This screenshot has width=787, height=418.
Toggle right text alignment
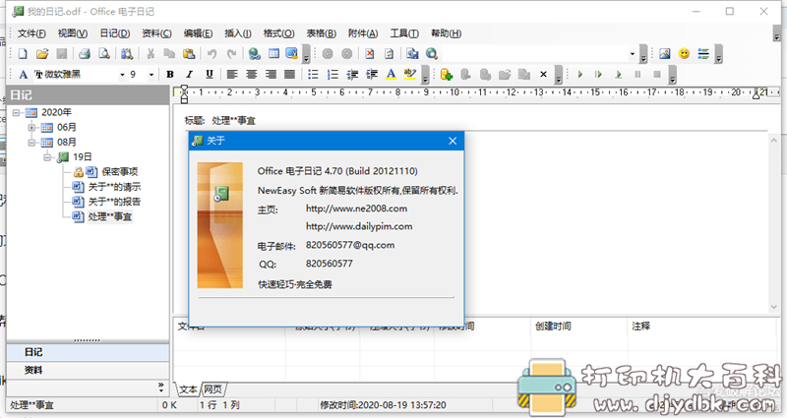point(271,75)
